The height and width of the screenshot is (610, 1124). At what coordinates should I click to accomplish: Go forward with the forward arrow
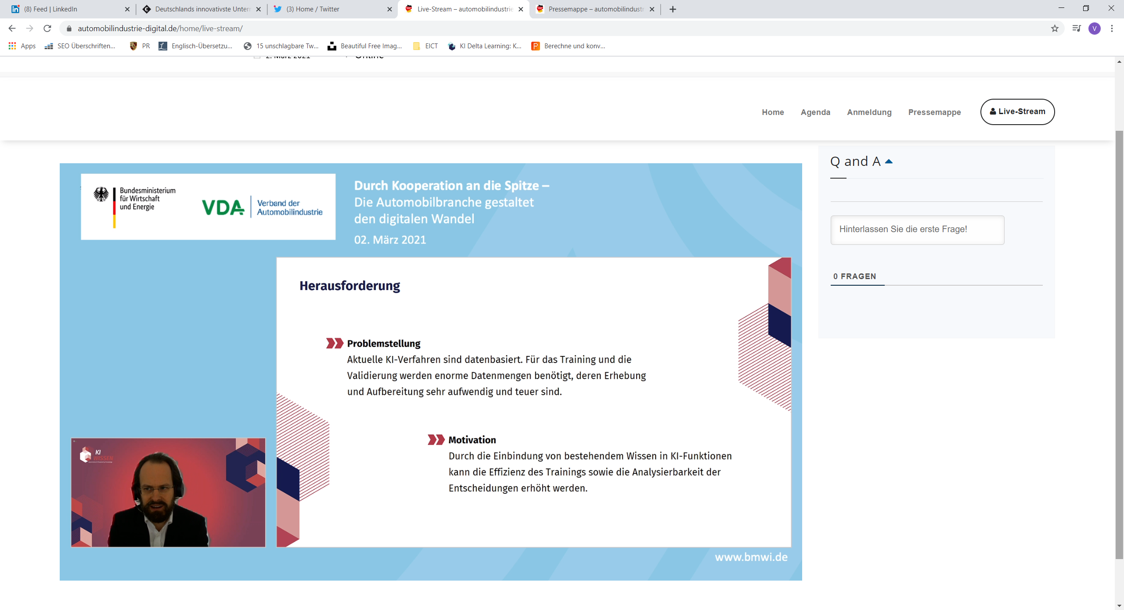click(29, 29)
